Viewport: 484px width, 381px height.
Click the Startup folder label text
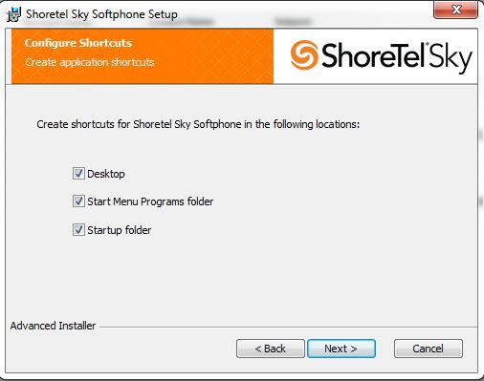click(120, 230)
